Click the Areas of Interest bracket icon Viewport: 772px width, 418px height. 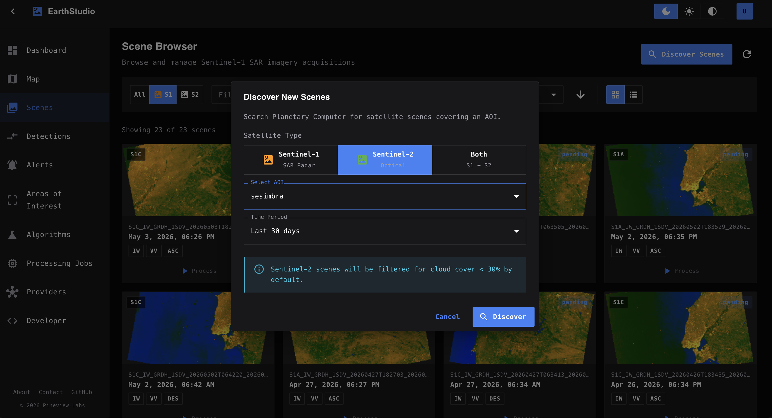pos(12,200)
